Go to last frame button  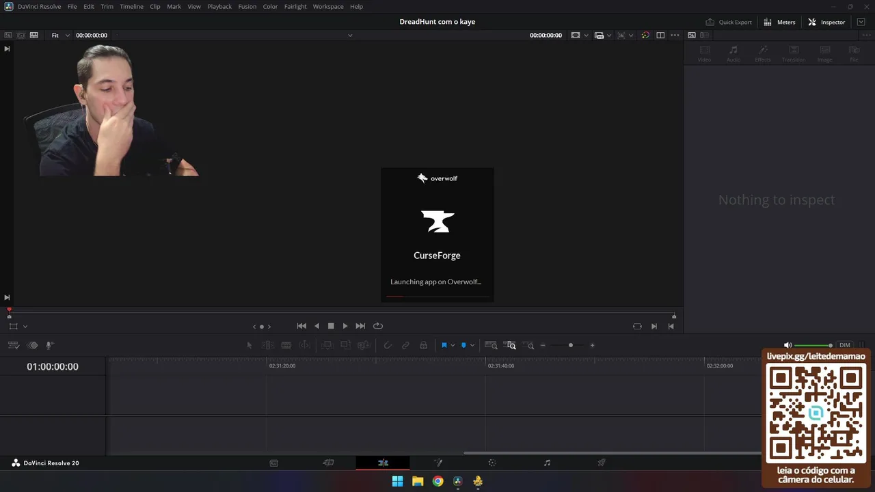[360, 326]
